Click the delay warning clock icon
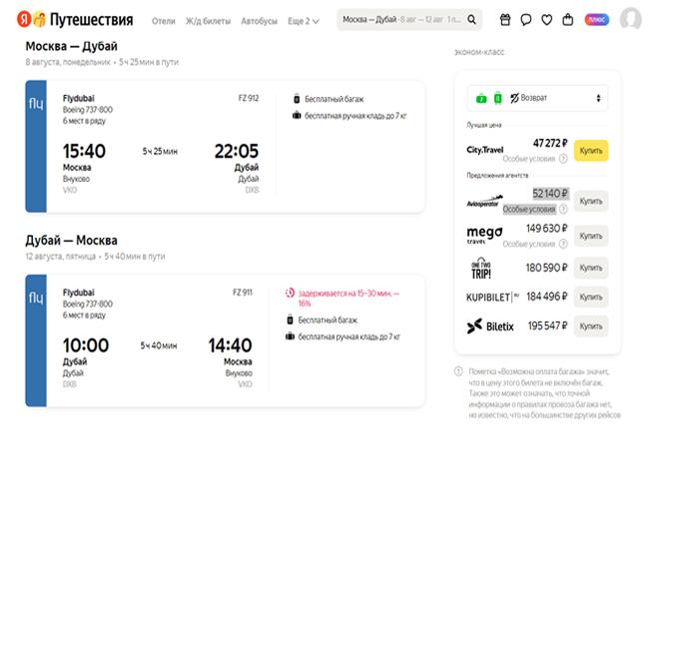 pos(290,293)
